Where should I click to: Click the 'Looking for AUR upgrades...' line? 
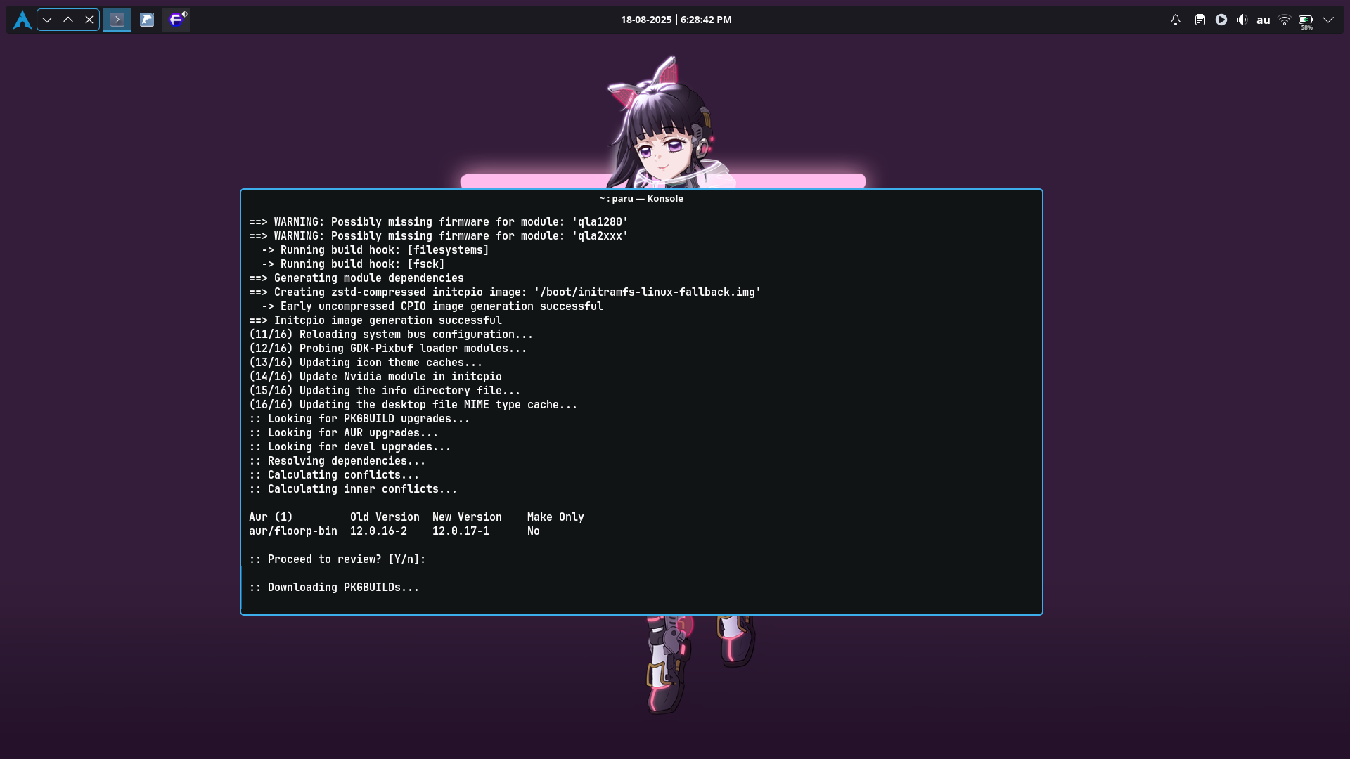(344, 433)
